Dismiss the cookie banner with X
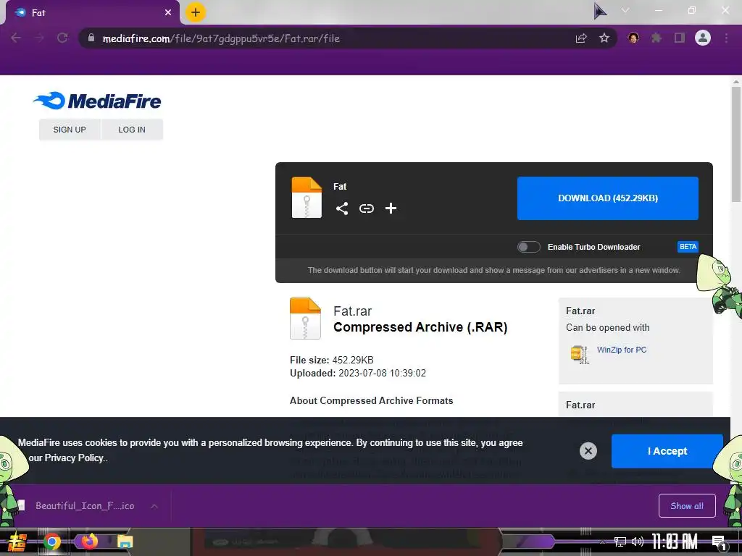Image resolution: width=742 pixels, height=556 pixels. [x=588, y=450]
